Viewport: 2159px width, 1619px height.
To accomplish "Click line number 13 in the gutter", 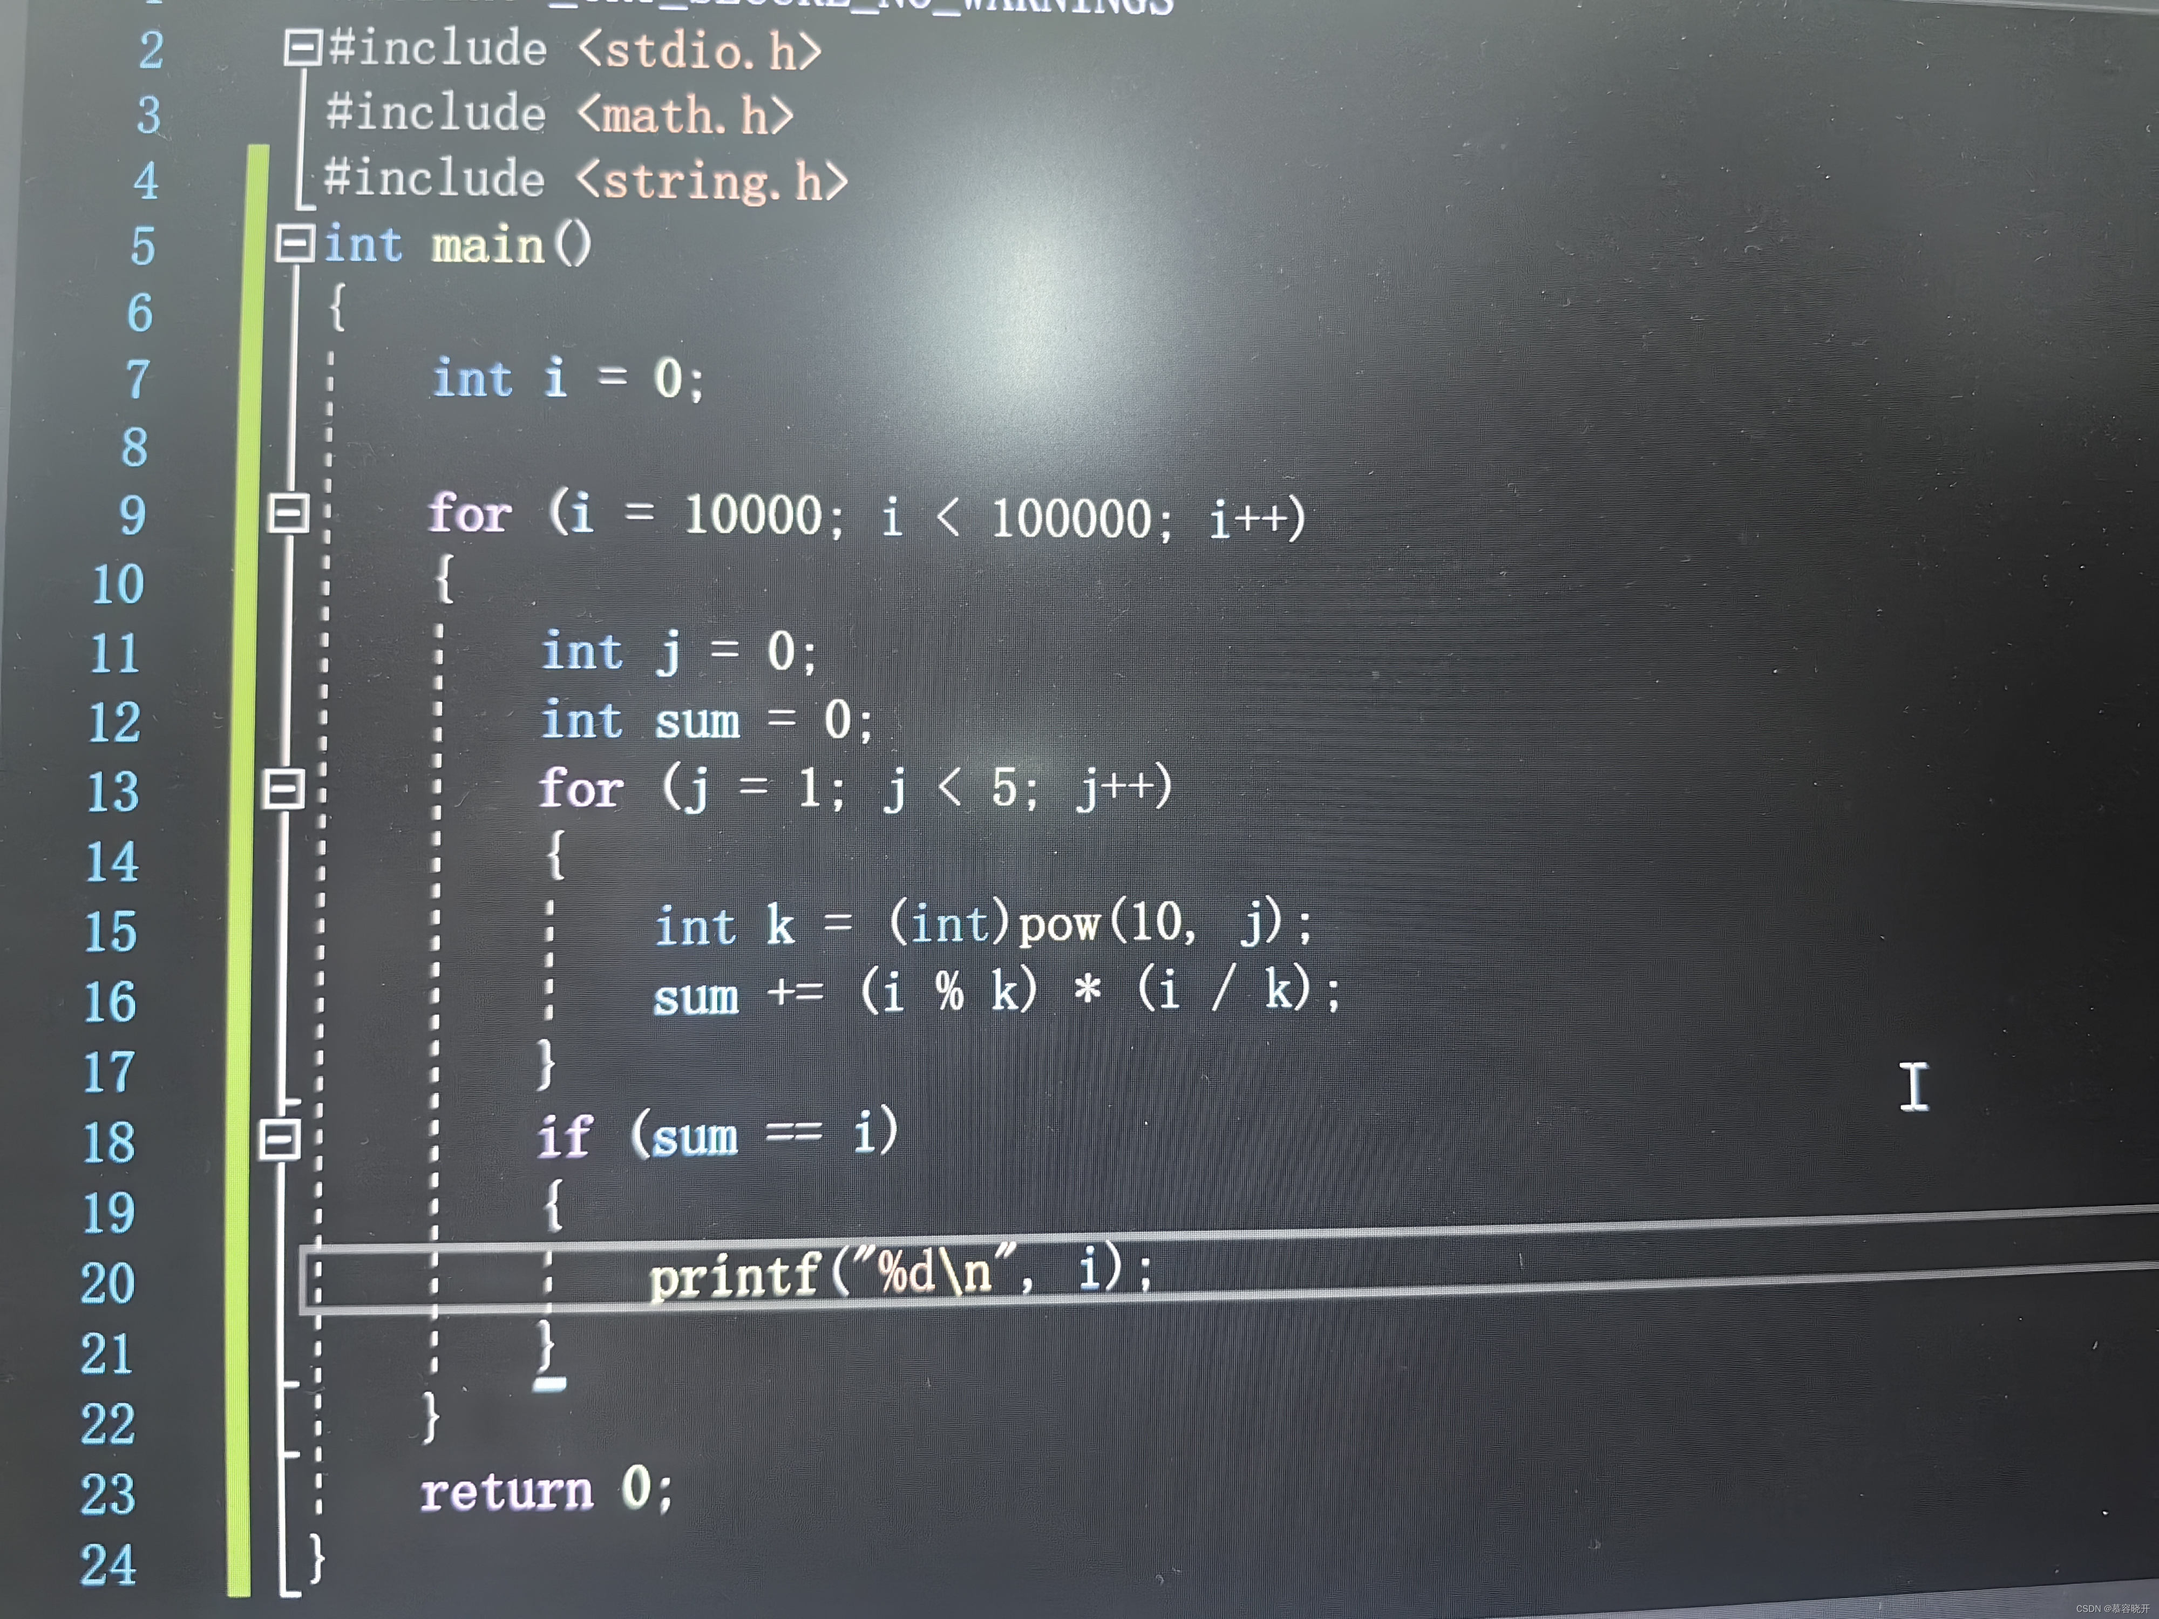I will click(x=113, y=792).
